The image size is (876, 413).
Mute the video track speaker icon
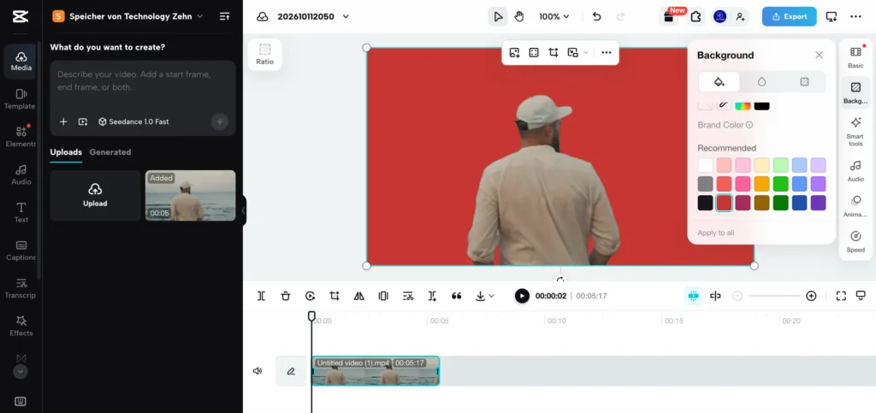[257, 370]
